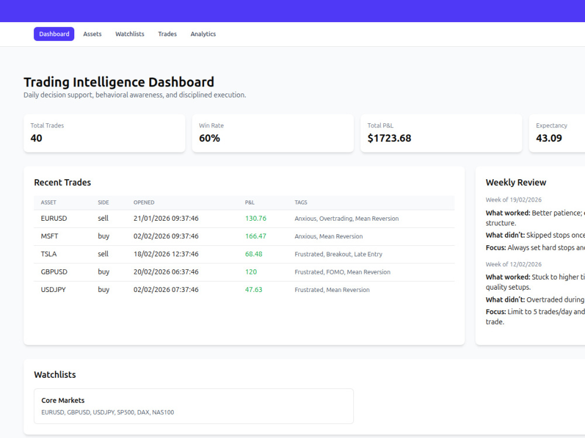Click tags Anxious, Overtrading, Mean Reversion
This screenshot has width=585, height=438.
[346, 218]
